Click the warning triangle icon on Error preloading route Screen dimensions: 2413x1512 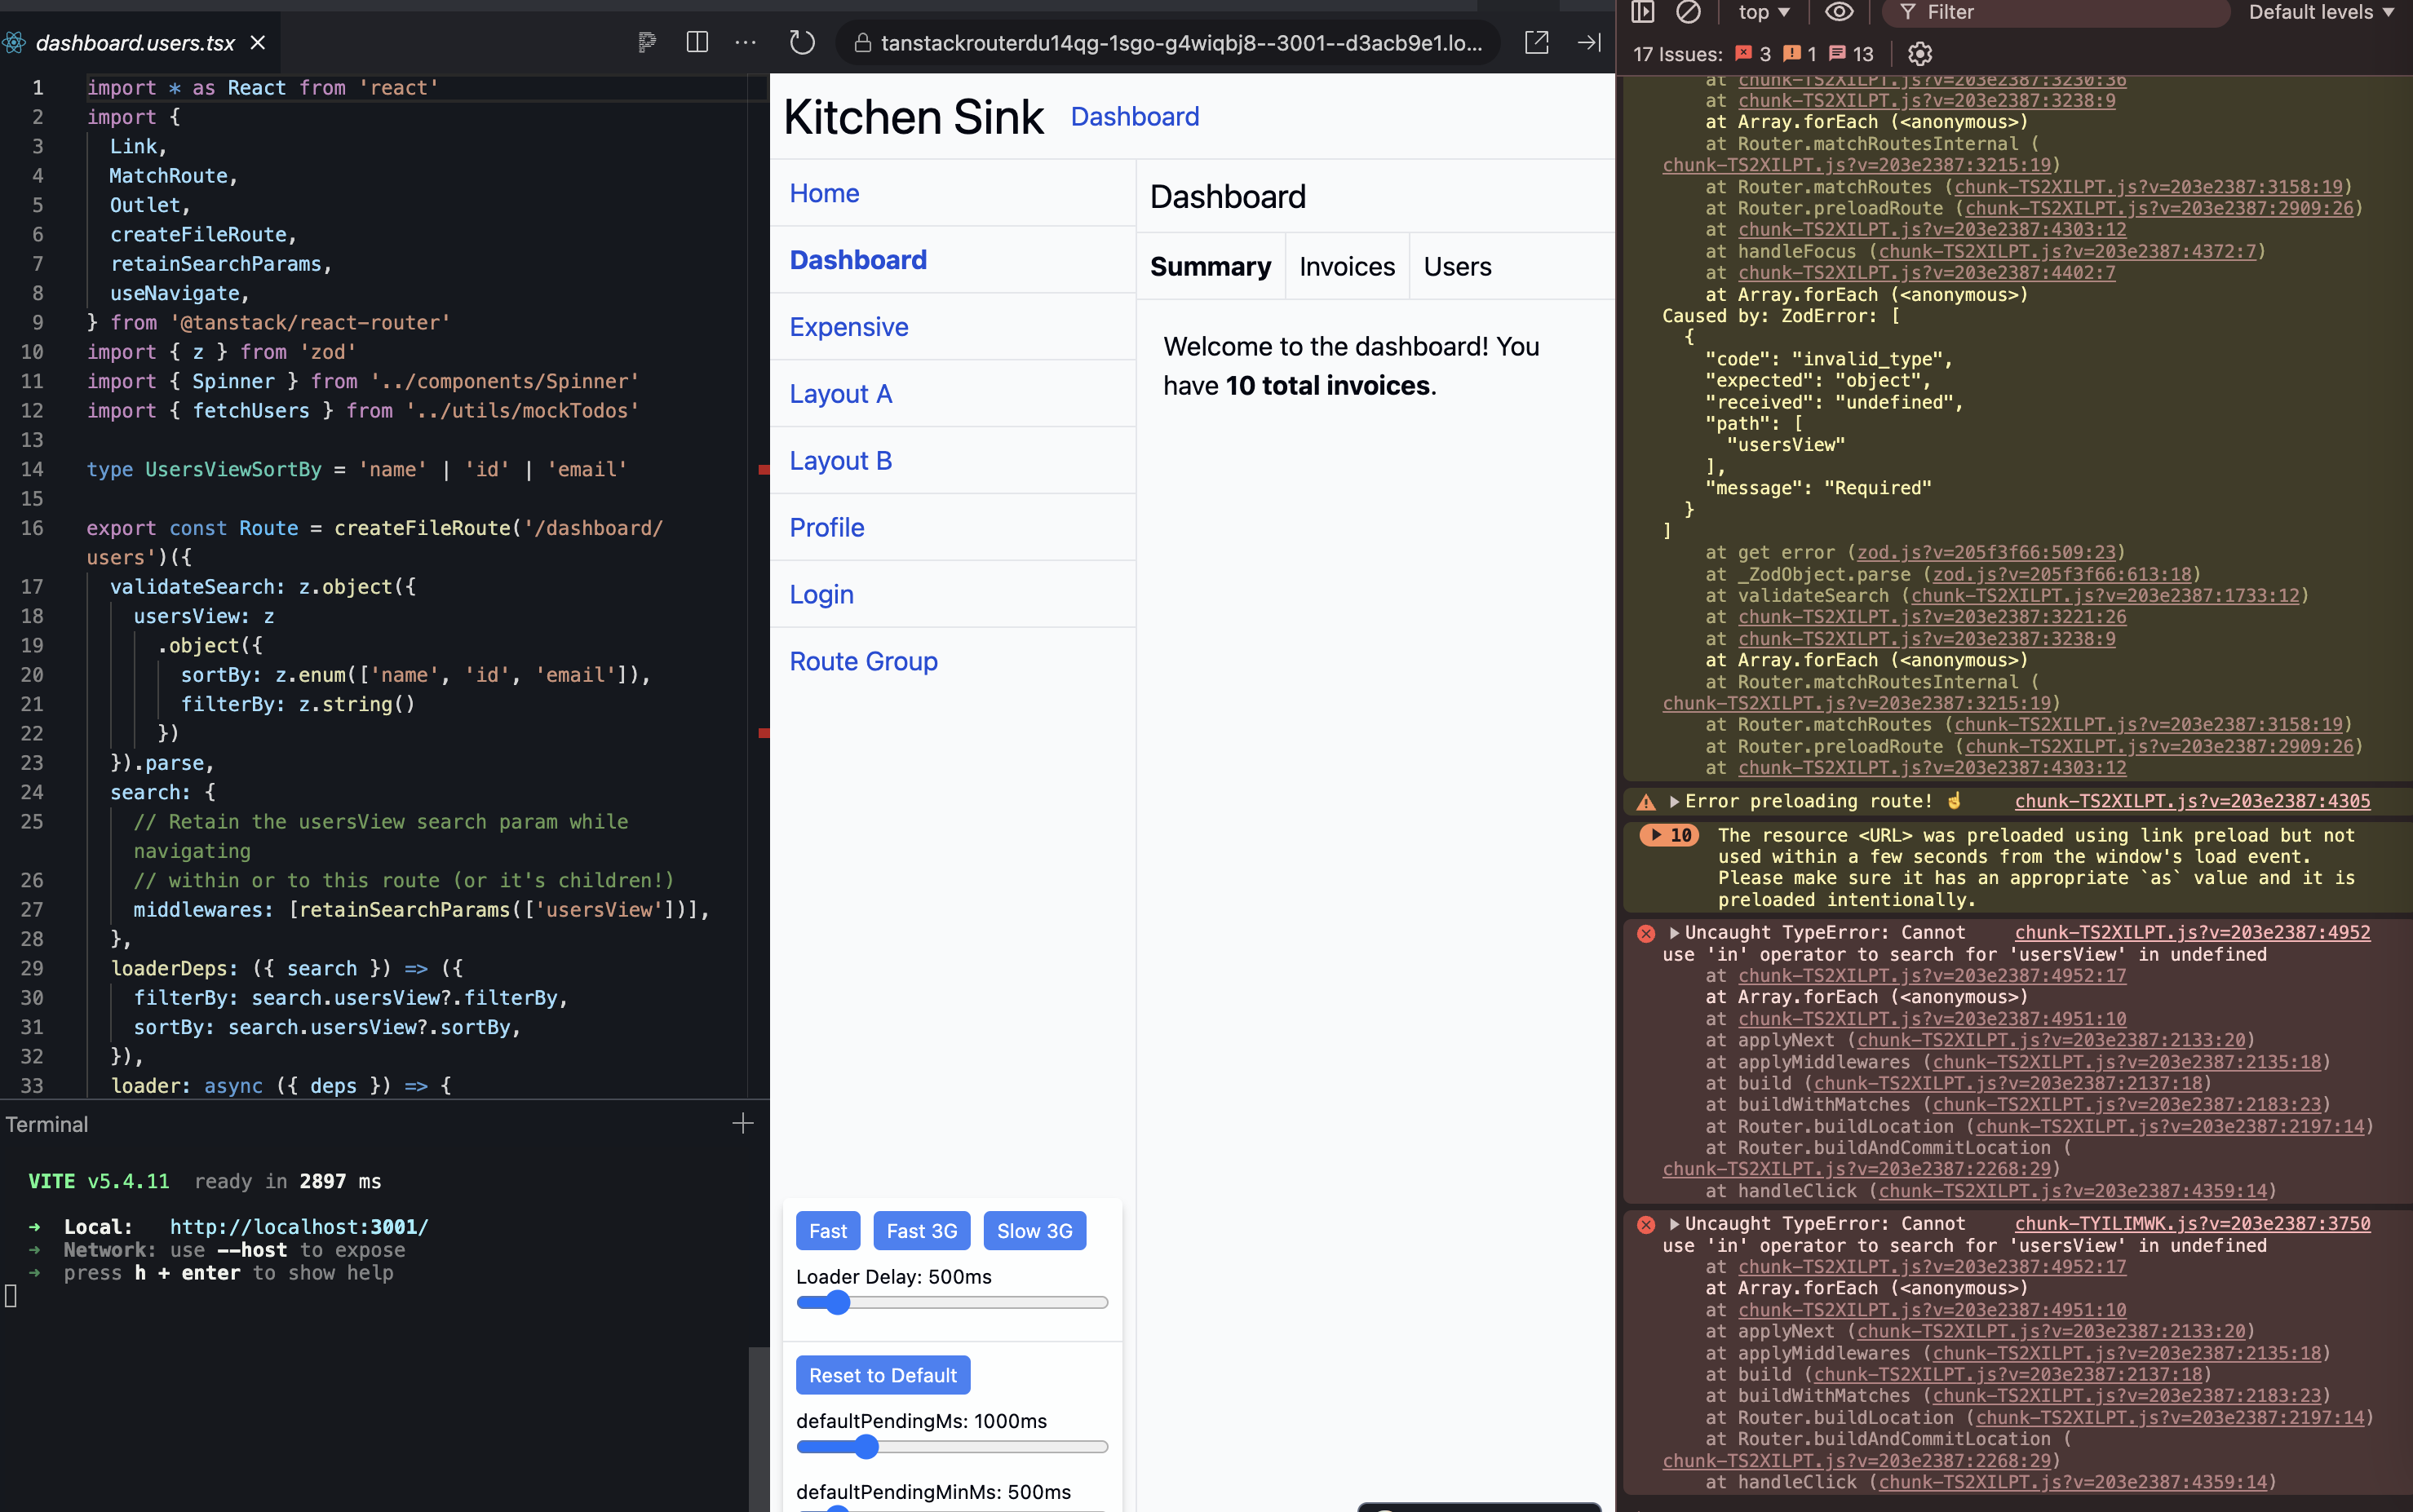click(1646, 802)
